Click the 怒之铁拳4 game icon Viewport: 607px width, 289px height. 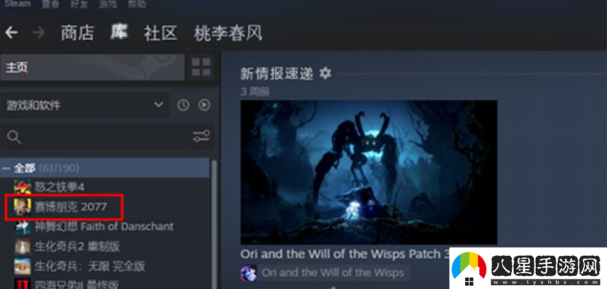(x=23, y=187)
